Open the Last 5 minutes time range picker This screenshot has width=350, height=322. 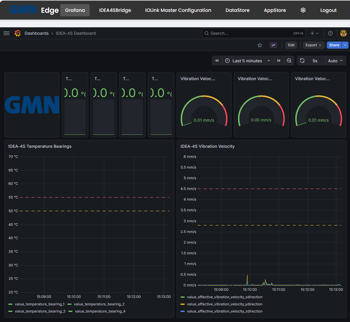click(247, 61)
